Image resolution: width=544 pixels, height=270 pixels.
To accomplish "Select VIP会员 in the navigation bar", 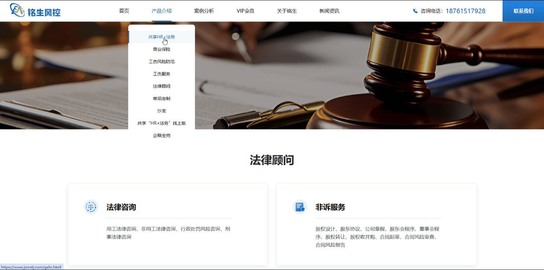I will point(245,11).
